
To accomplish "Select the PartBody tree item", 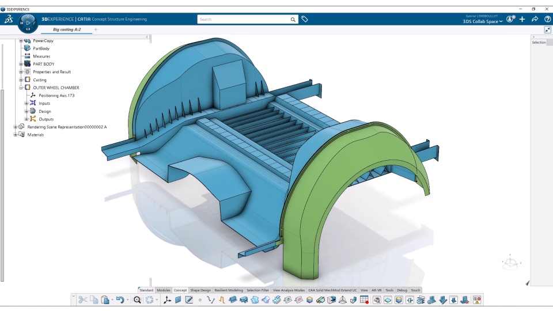I will pos(41,48).
